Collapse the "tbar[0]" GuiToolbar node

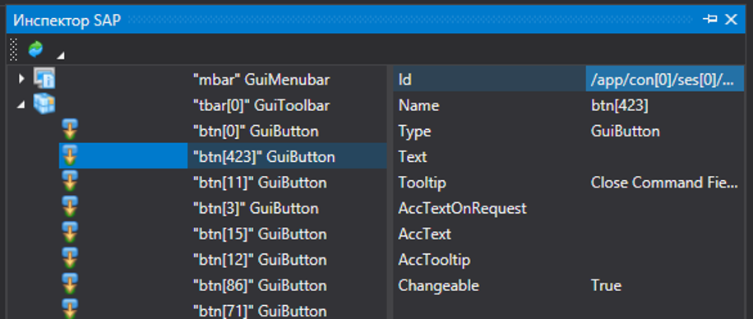click(21, 105)
